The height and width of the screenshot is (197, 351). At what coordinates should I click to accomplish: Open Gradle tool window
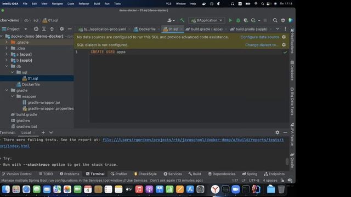tap(292, 160)
